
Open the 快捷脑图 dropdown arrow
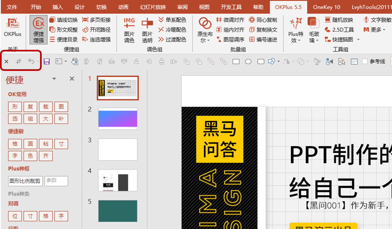pyautogui.click(x=358, y=40)
